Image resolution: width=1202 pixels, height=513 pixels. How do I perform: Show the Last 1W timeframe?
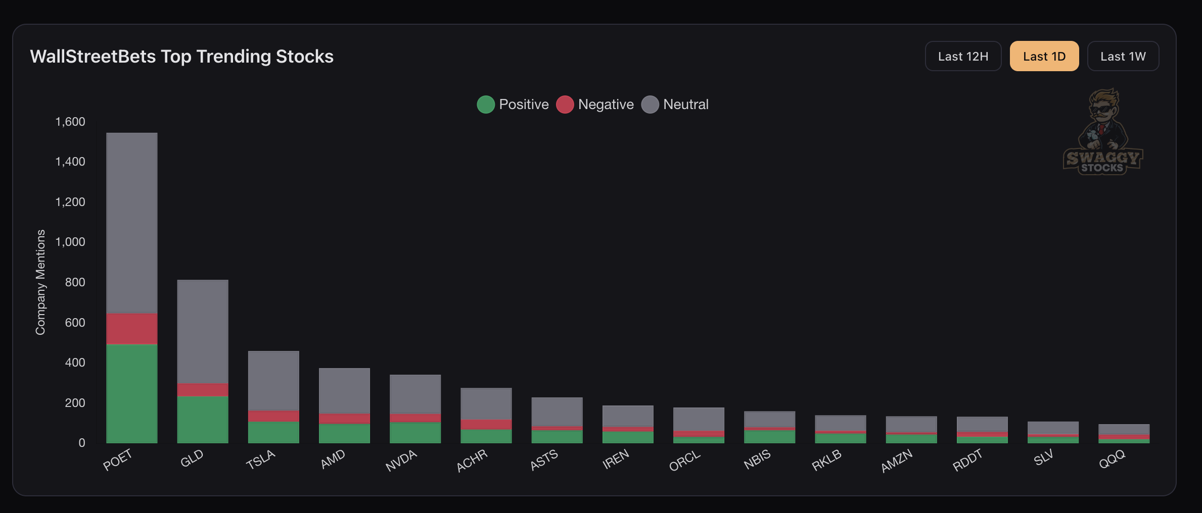coord(1123,57)
